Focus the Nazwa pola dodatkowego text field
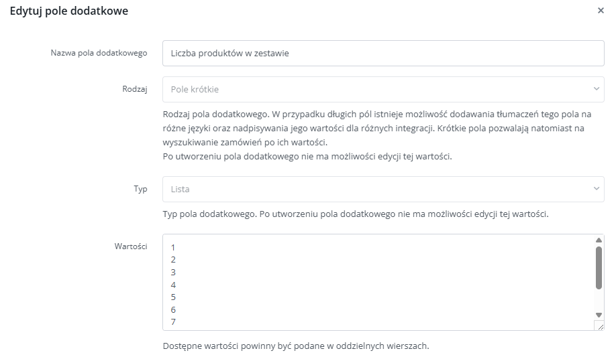This screenshot has width=616, height=361. pyautogui.click(x=383, y=54)
